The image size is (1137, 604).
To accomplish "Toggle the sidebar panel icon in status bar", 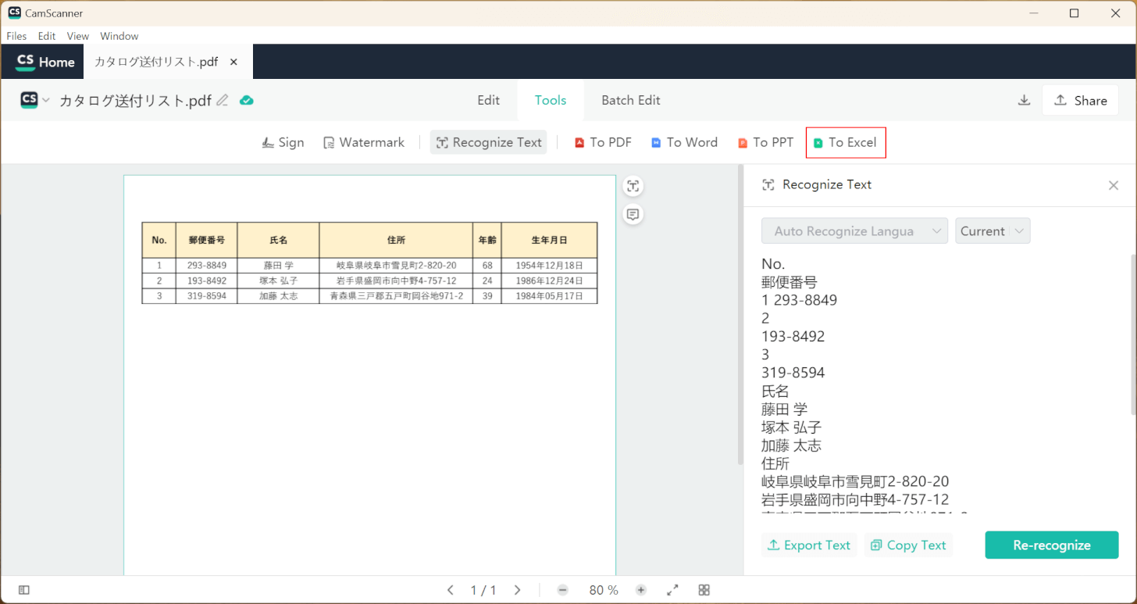I will click(x=24, y=590).
